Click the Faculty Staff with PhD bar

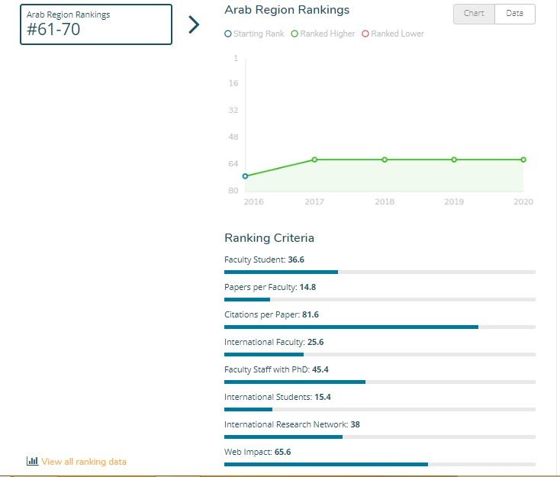[379, 382]
